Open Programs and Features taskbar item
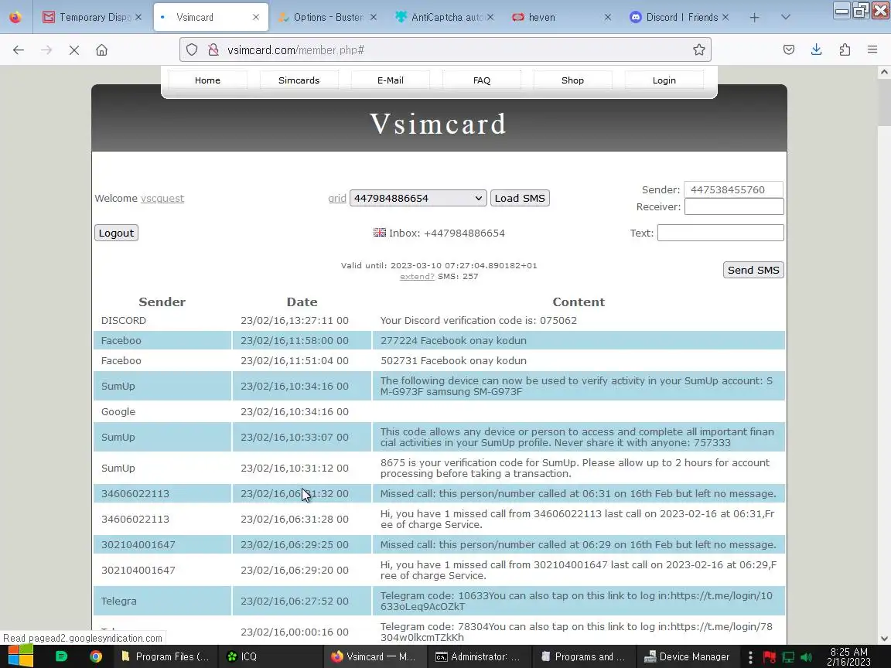The height and width of the screenshot is (668, 891). [x=583, y=656]
